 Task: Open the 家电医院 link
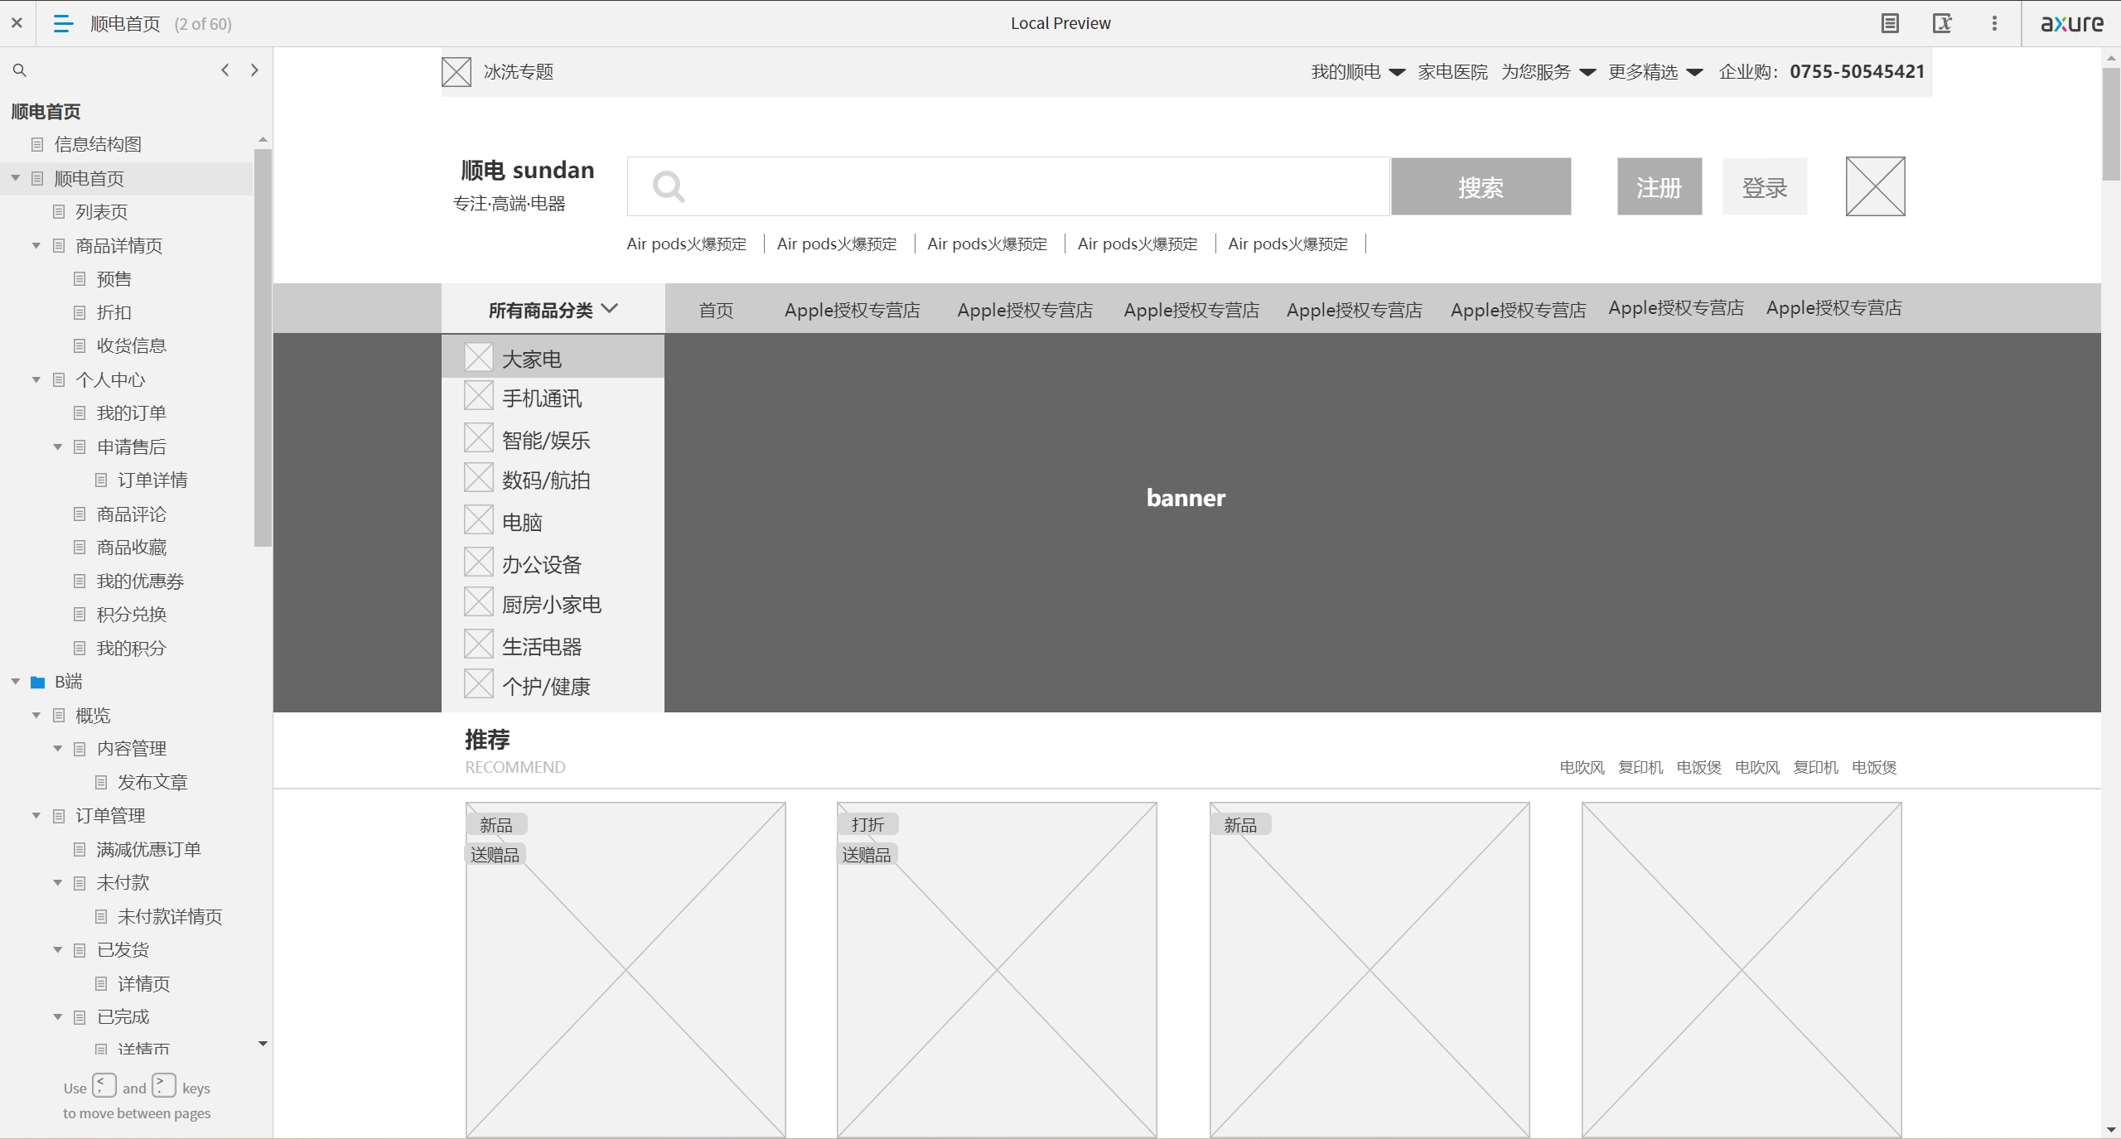click(x=1452, y=72)
